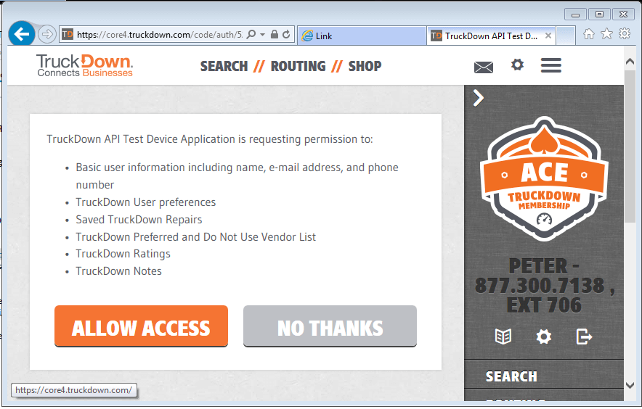This screenshot has height=409, width=642.
Task: Click the NO THANKS button
Action: [x=330, y=326]
